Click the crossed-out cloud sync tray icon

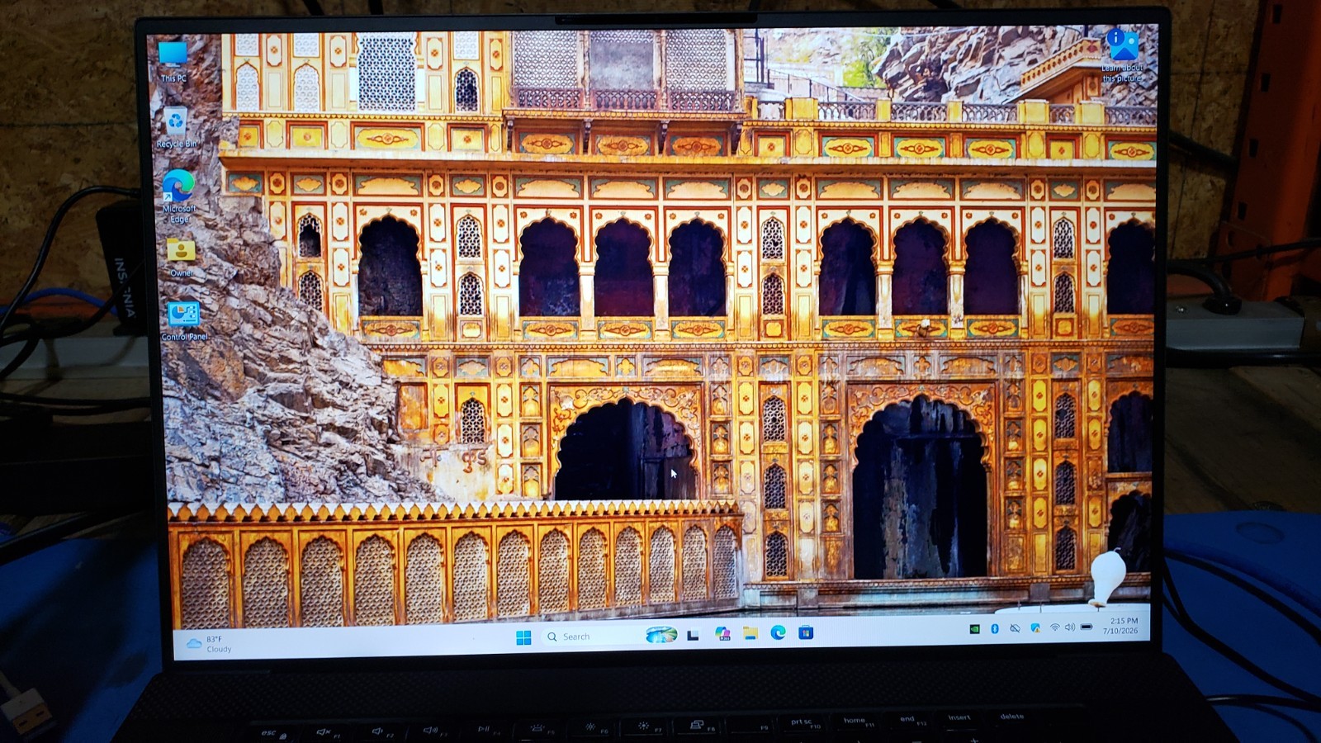click(1015, 628)
